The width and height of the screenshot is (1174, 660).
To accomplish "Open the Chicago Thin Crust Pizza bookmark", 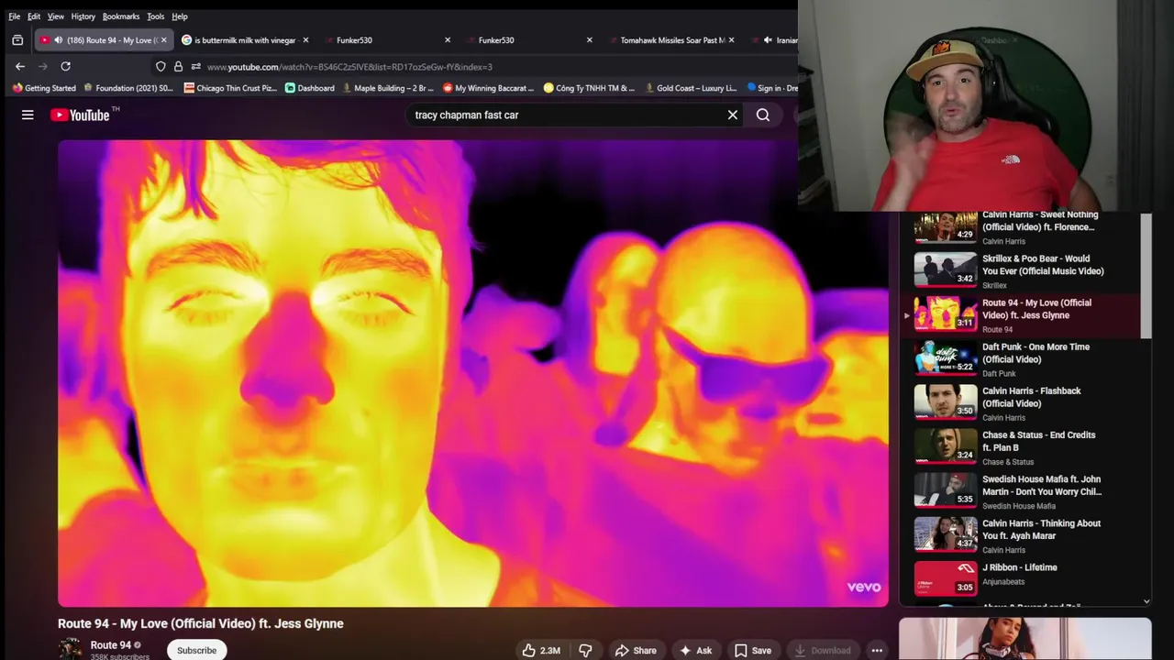I will click(x=230, y=88).
